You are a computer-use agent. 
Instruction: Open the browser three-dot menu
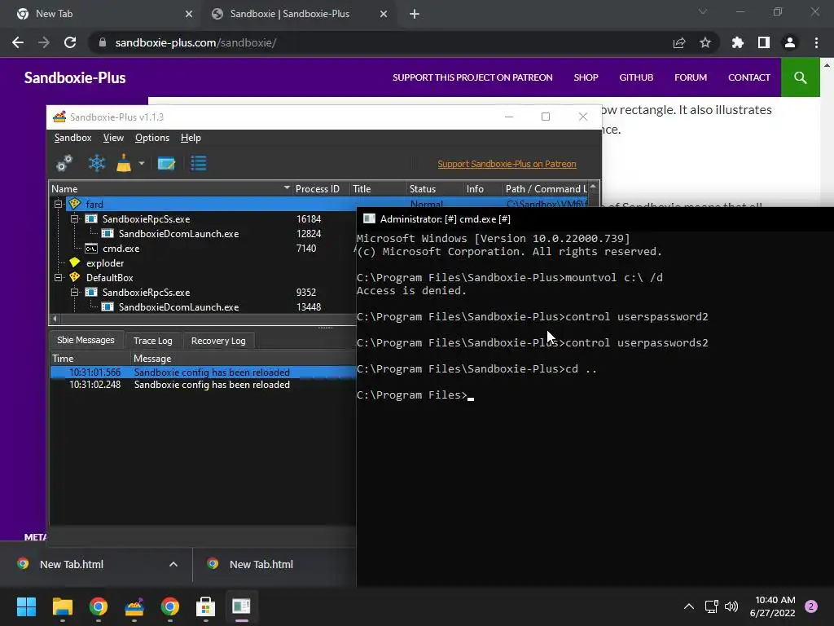coord(816,42)
